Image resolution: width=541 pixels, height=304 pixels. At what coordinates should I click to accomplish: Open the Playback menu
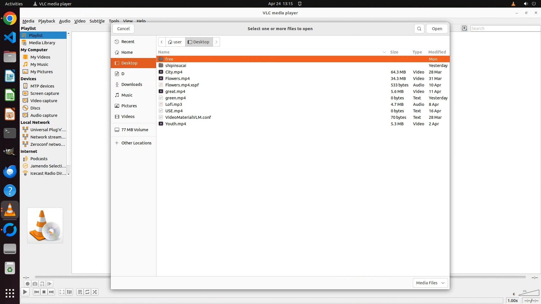coord(46,21)
